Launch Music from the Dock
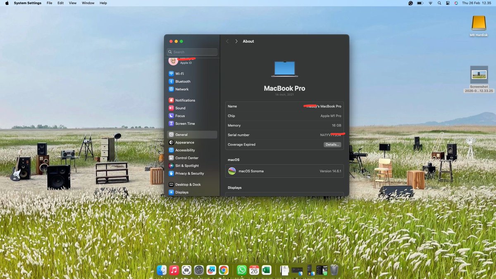This screenshot has height=279, width=496. (174, 270)
